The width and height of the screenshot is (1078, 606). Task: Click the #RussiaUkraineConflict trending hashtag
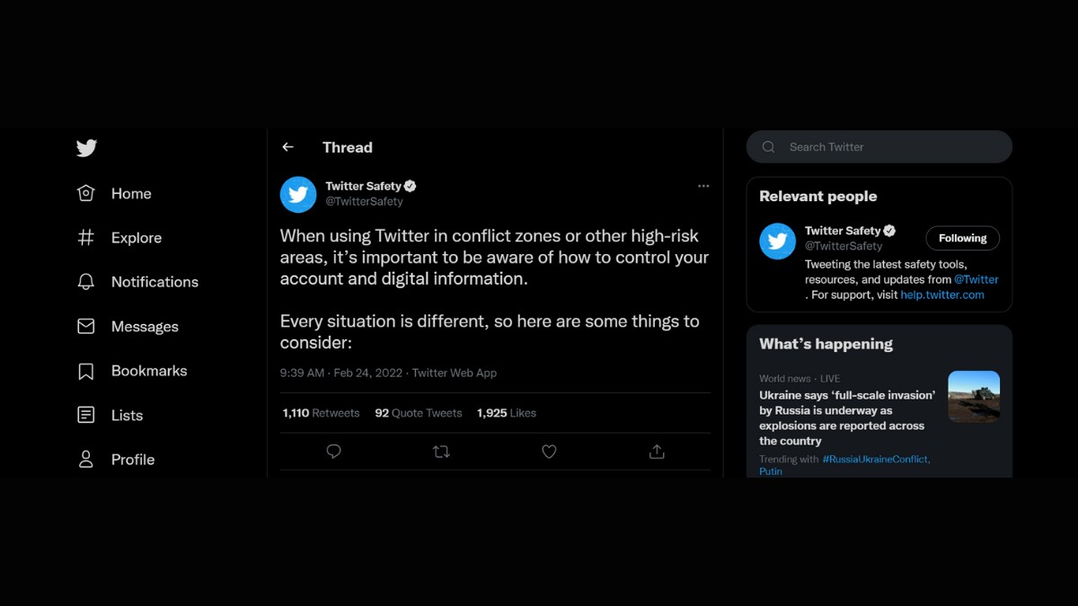875,459
